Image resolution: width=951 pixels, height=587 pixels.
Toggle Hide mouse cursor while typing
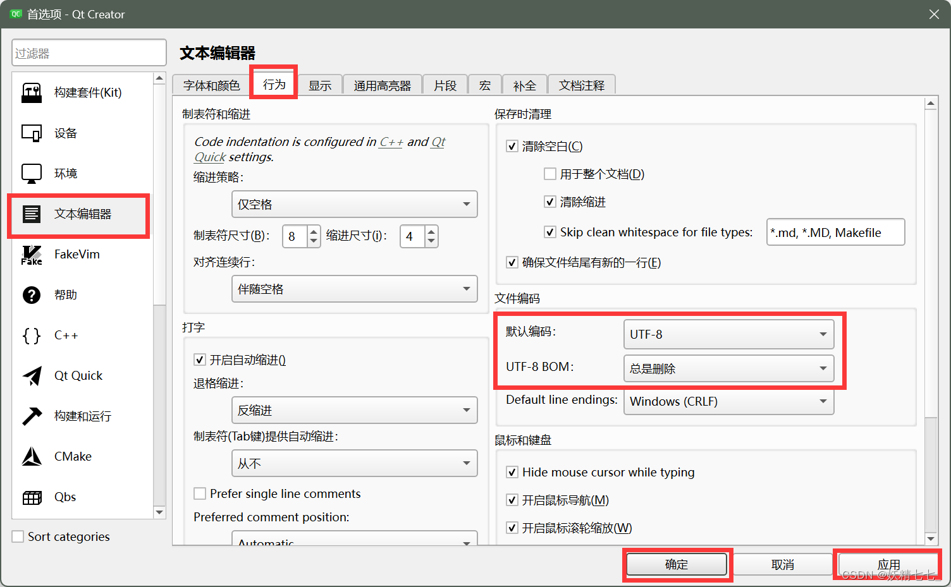[513, 472]
